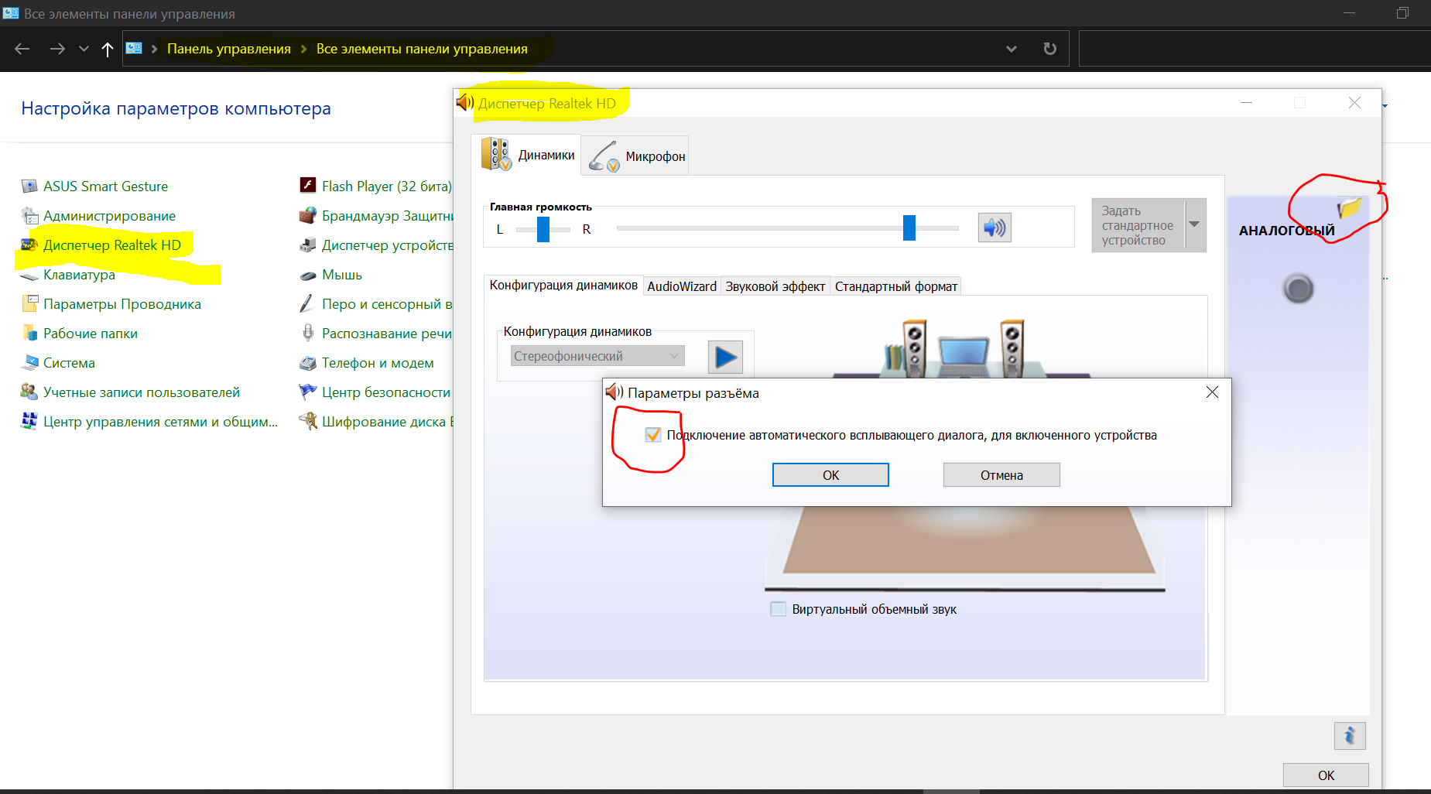Expand the chevron after Панель управления
The height and width of the screenshot is (794, 1431).
pos(303,49)
